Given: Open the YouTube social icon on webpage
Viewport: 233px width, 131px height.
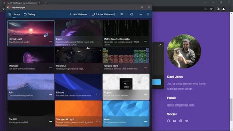Looking at the screenshot, I should coord(175,121).
